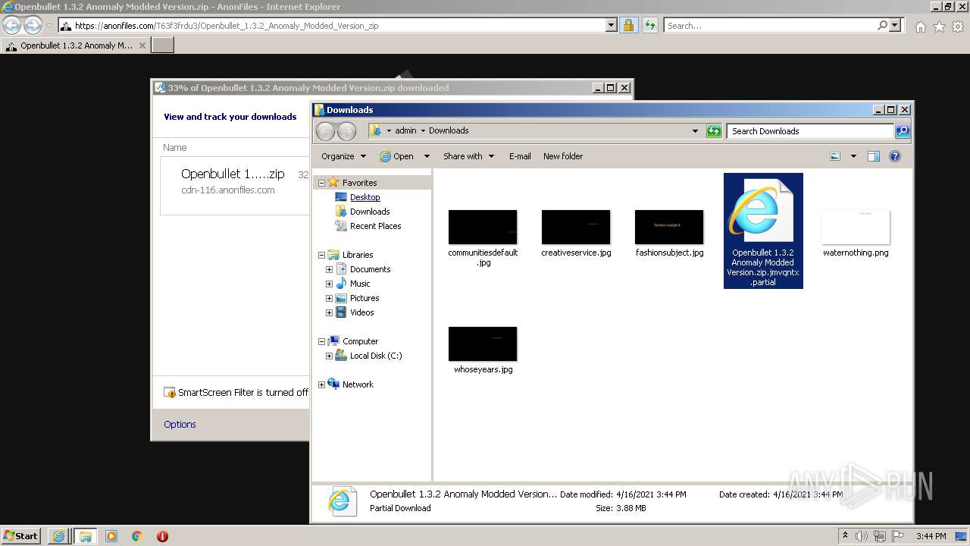This screenshot has width=970, height=546.
Task: Click media player taskbar icon
Action: point(111,536)
